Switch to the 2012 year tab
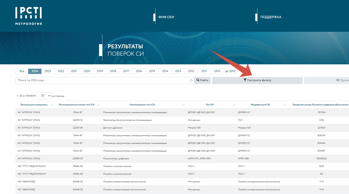The height and width of the screenshot is (194, 349). (191, 71)
